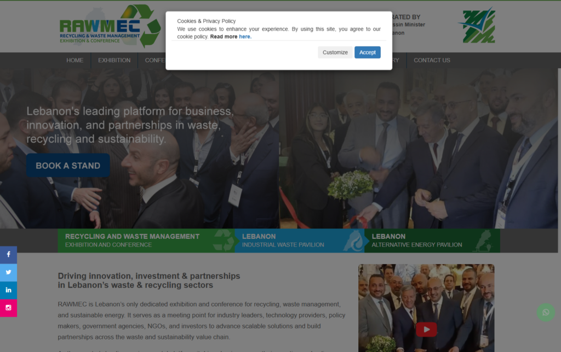This screenshot has height=352, width=561.
Task: Open the Twitter social sidebar icon
Action: tap(8, 272)
